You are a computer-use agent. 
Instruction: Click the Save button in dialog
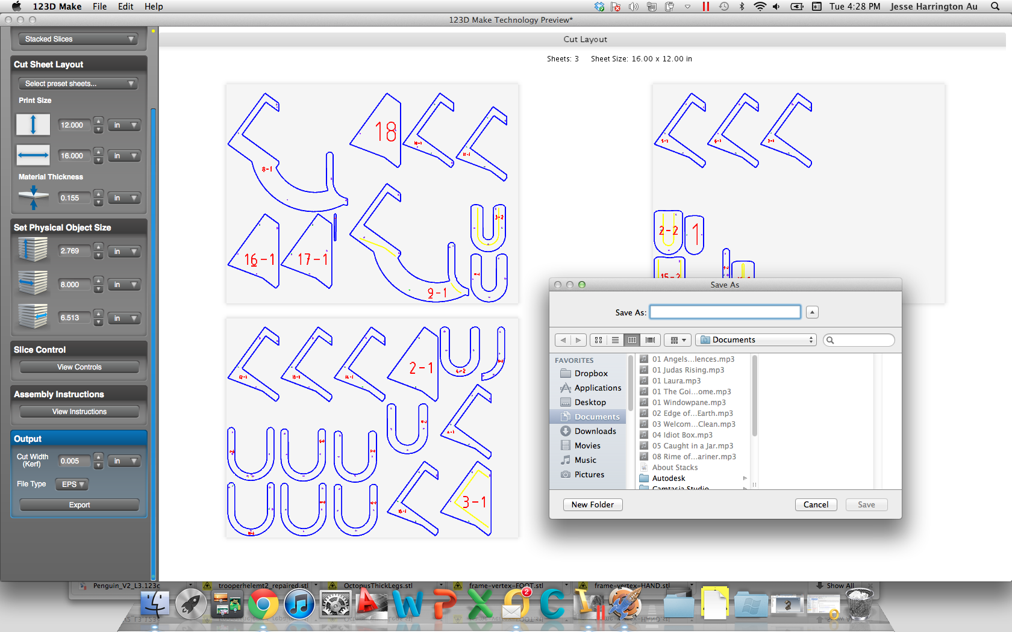tap(866, 504)
